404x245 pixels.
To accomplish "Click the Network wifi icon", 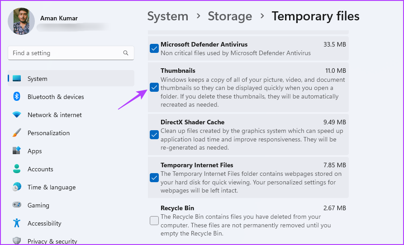I will [17, 114].
